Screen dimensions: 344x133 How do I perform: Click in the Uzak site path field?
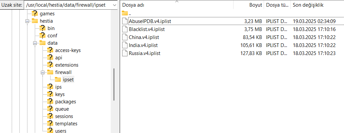tap(68, 5)
